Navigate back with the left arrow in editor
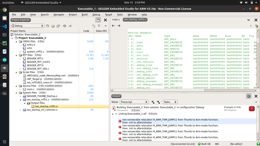The width and height of the screenshot is (260, 146). (113, 26)
